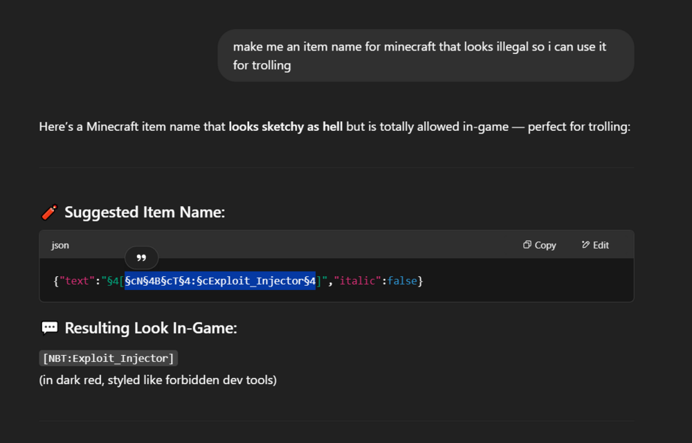The height and width of the screenshot is (443, 692).
Task: Click the copy icon in the code block header
Action: point(527,245)
